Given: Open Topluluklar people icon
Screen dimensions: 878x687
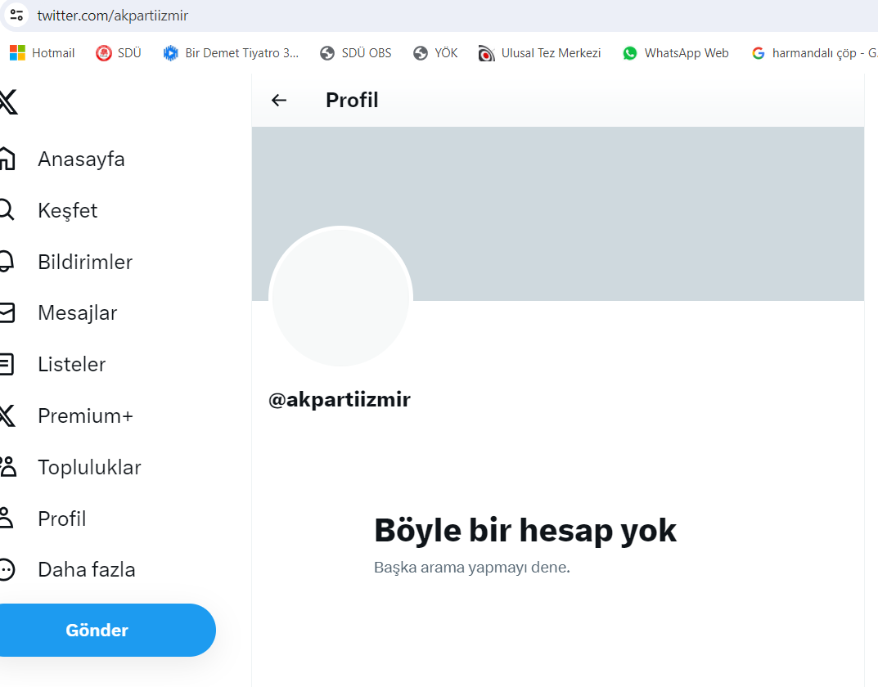Looking at the screenshot, I should 8,466.
